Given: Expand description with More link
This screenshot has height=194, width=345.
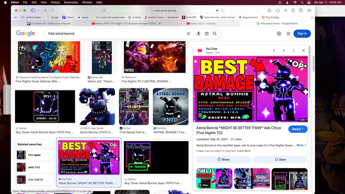Looking at the screenshot, I should [301, 145].
